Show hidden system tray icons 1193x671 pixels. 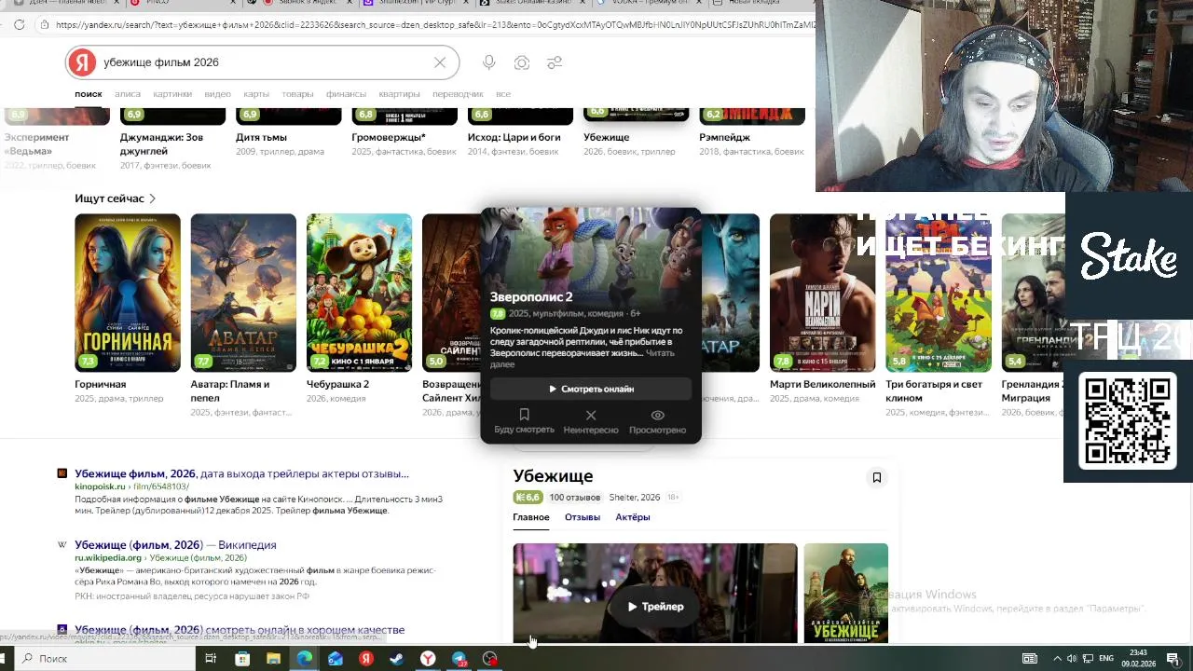pyautogui.click(x=1056, y=659)
